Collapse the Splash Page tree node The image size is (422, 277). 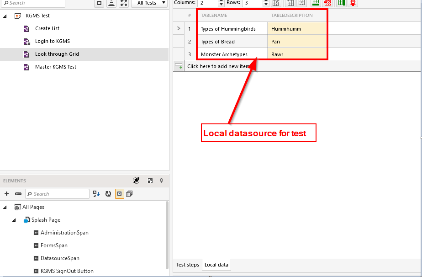tap(14, 220)
